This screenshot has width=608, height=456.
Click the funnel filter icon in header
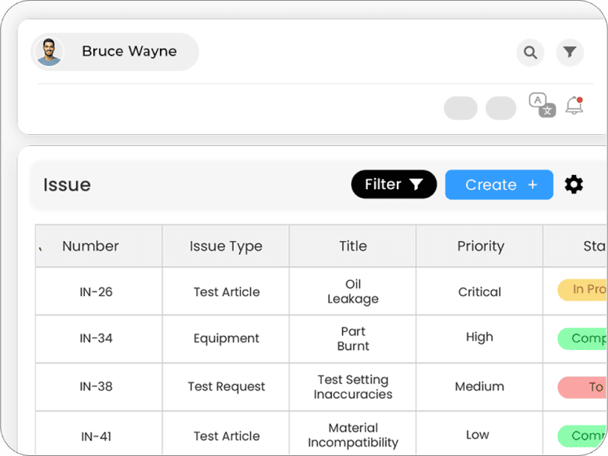point(570,52)
